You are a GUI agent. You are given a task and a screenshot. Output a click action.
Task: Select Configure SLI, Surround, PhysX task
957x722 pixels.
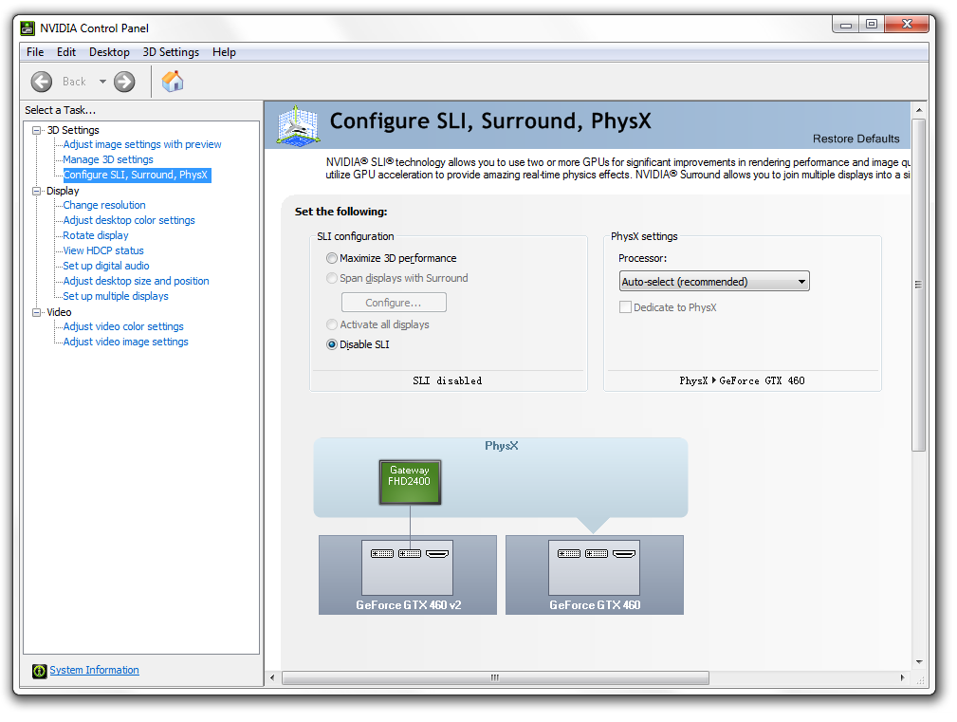pyautogui.click(x=137, y=176)
